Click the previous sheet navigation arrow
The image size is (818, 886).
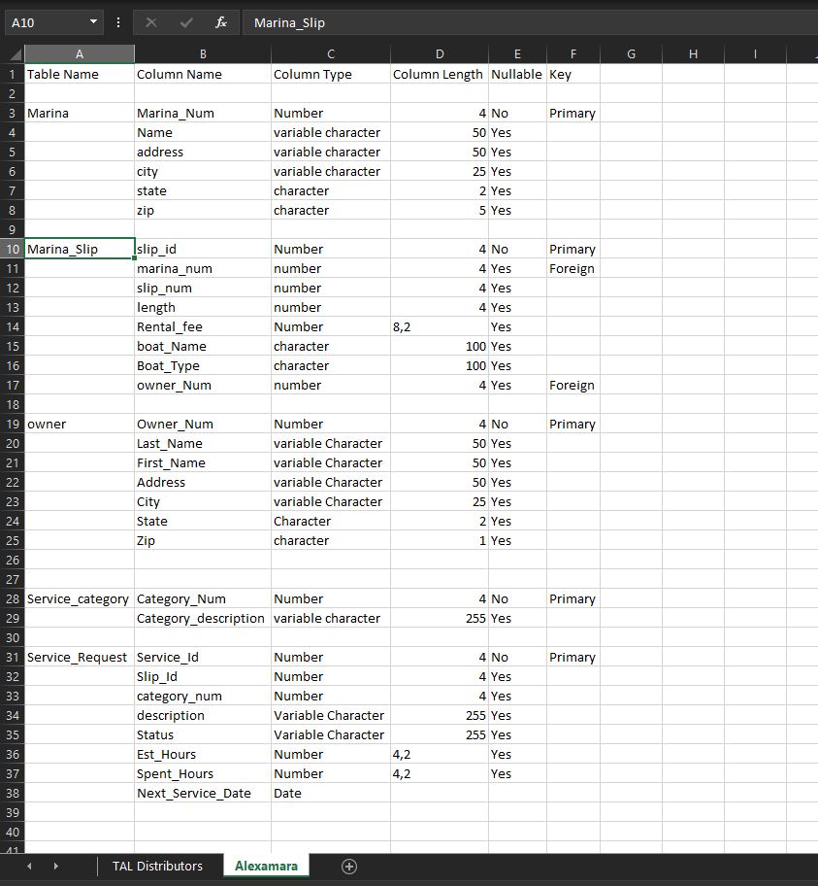click(x=28, y=866)
